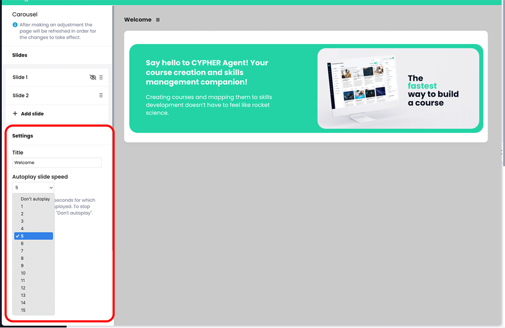Choose 12 seconds autoplay speed
The width and height of the screenshot is (505, 328).
click(33, 288)
